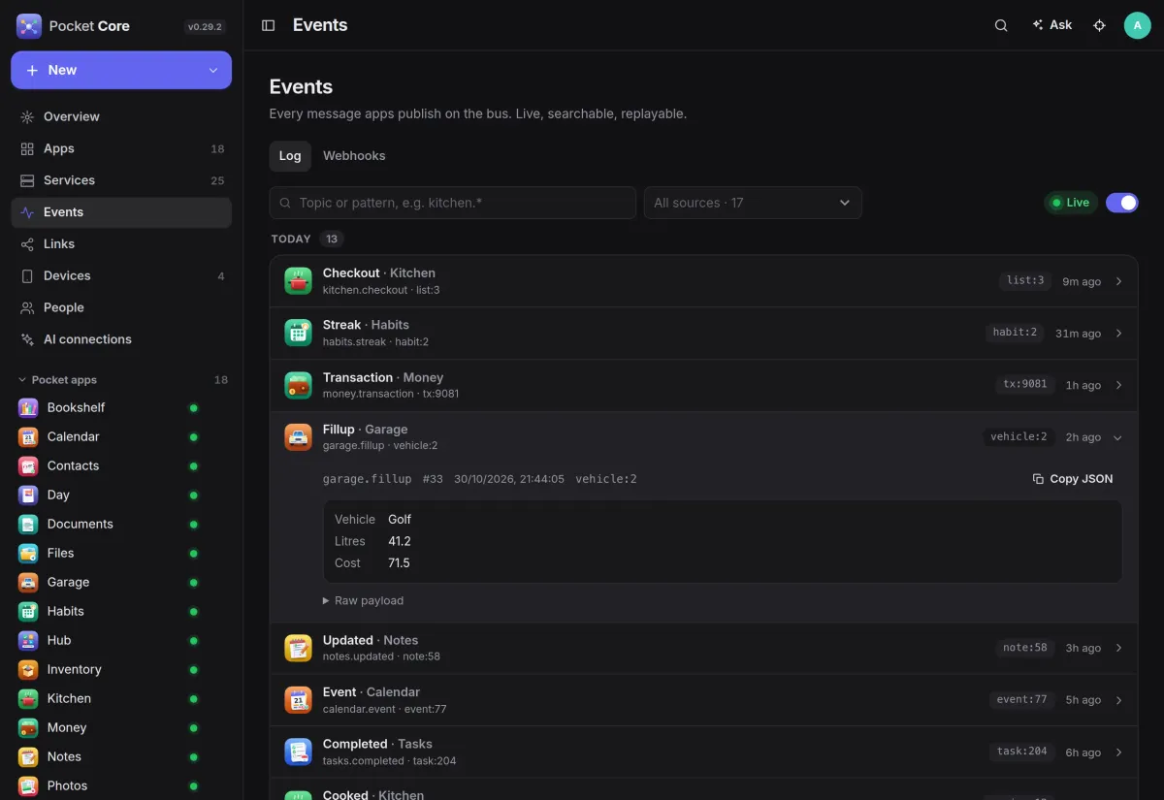This screenshot has height=800, width=1164.
Task: Collapse the Fillup Garage event row
Action: pyautogui.click(x=703, y=437)
